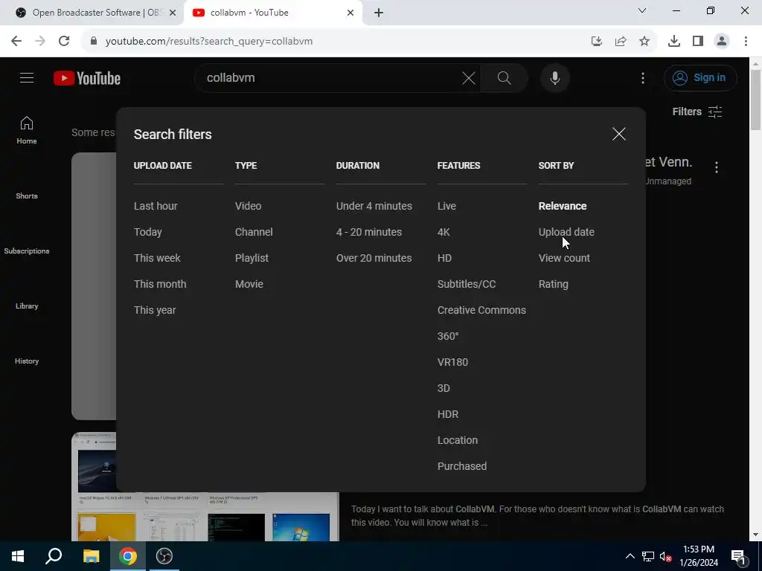The height and width of the screenshot is (571, 762).
Task: Open the Windows Start menu
Action: (18, 556)
